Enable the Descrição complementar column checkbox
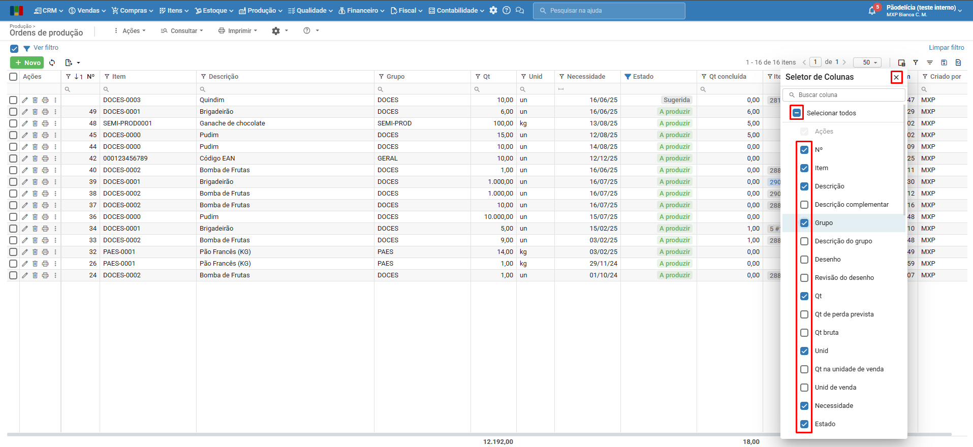The height and width of the screenshot is (447, 973). tap(804, 205)
